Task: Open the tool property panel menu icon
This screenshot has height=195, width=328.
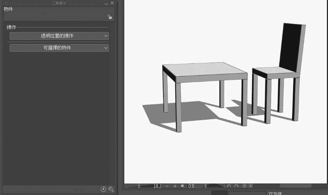Action: coord(6,3)
